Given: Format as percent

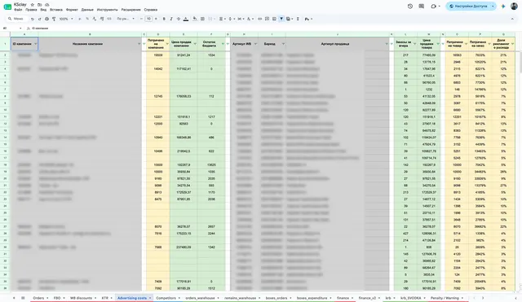Looking at the screenshot, I should coord(87,19).
